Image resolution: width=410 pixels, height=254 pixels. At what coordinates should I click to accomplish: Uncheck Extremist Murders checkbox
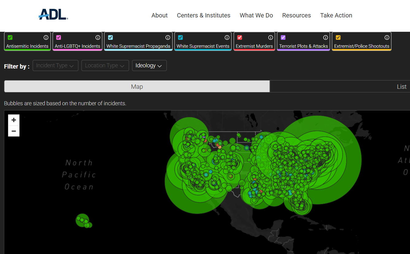[240, 38]
